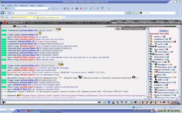
Task: Select the Чат tab
Action: point(118,29)
